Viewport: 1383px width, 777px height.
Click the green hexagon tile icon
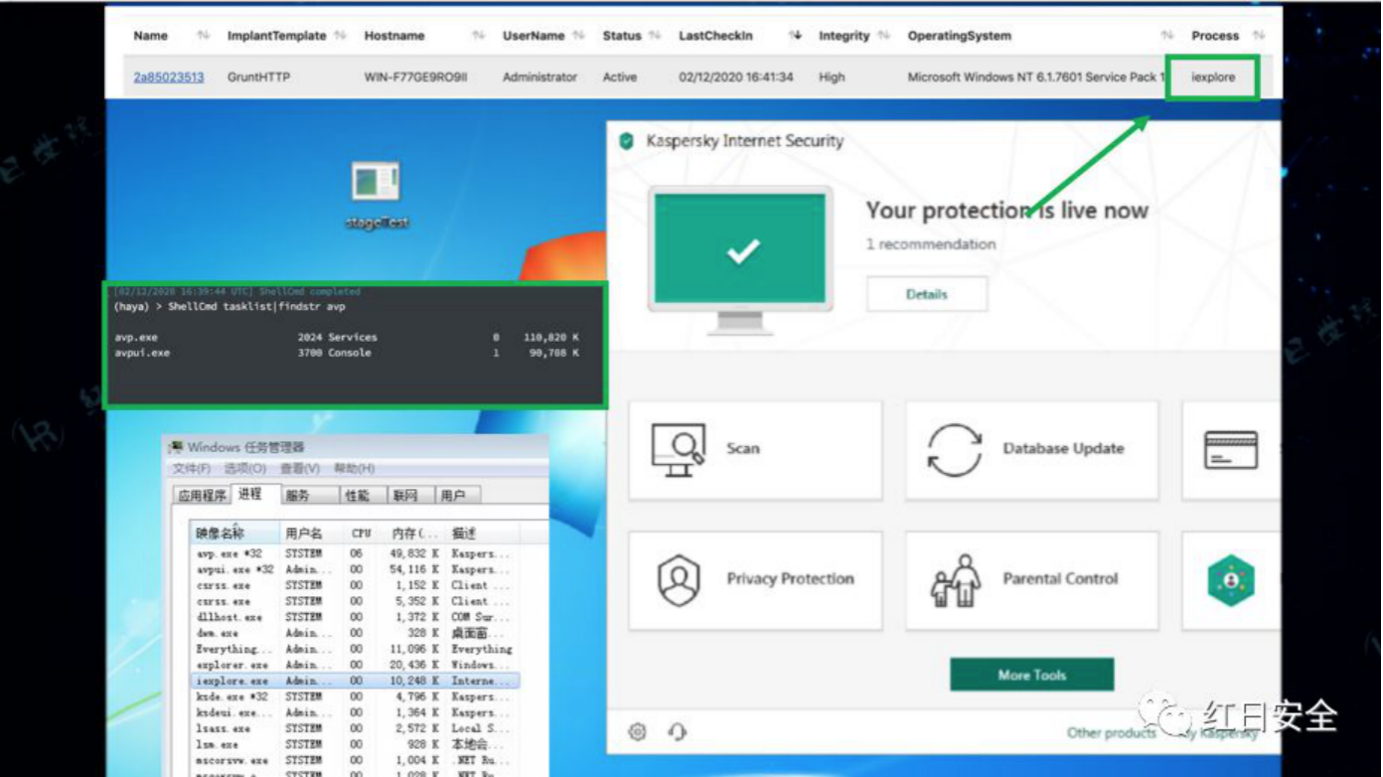click(x=1231, y=580)
